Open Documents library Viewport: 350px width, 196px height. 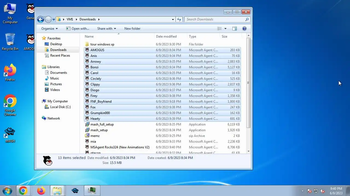[x=59, y=73]
